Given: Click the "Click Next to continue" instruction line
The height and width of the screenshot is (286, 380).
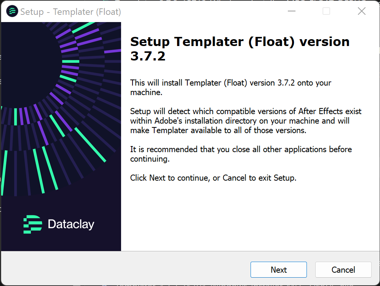Looking at the screenshot, I should [x=213, y=178].
